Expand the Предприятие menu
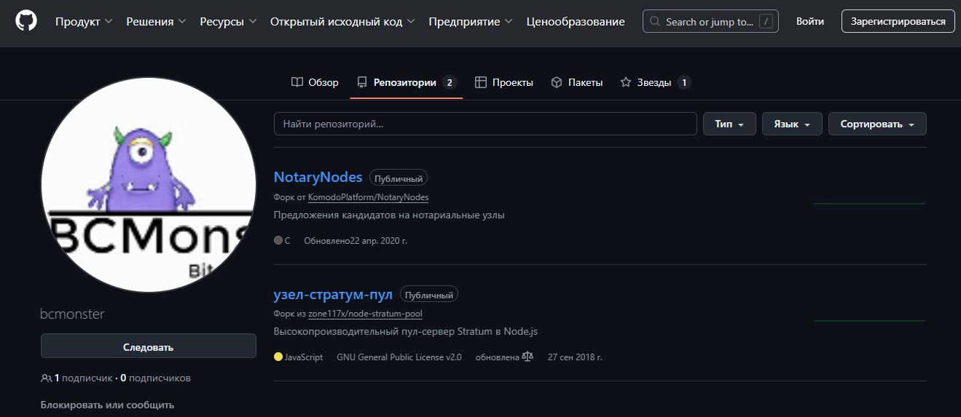961x417 pixels. tap(471, 22)
